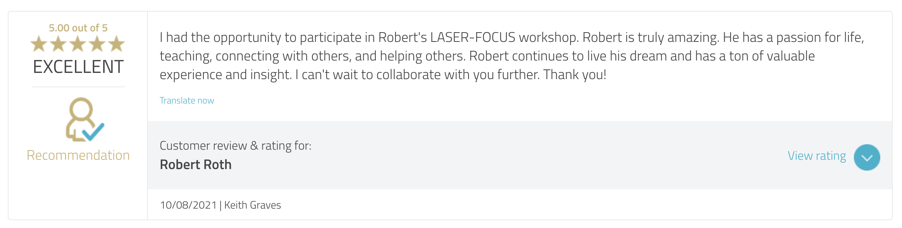Click the reviewer name Keith Graves
The width and height of the screenshot is (902, 228).
[252, 205]
